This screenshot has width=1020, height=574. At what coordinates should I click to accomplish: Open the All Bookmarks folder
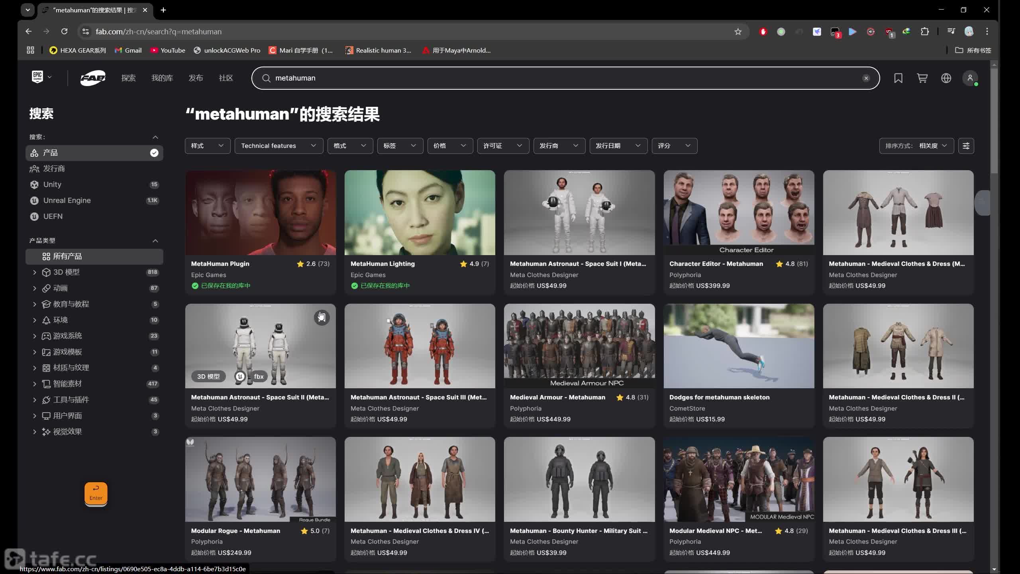pyautogui.click(x=973, y=50)
